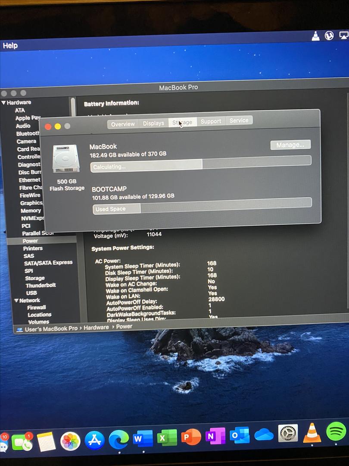Click the Manage... button
Screen dimensions: 349x466
(290, 145)
